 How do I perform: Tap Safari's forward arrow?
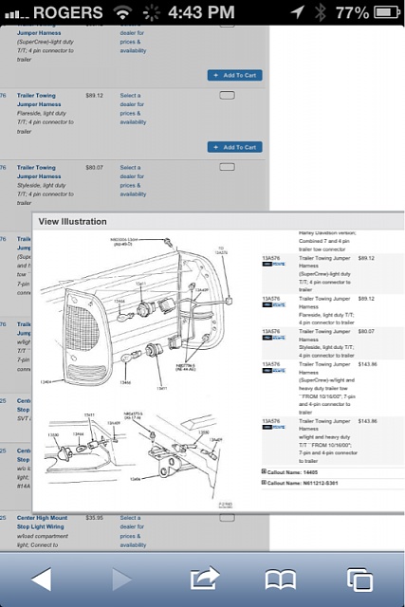click(x=121, y=579)
